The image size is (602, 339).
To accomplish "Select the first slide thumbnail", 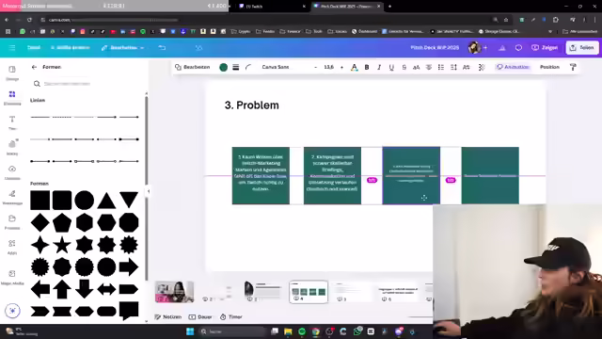I will coord(174,292).
